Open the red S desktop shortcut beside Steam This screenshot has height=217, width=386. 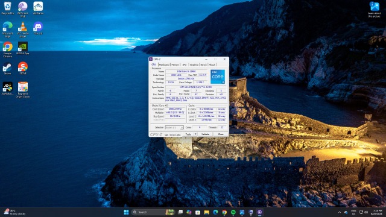(23, 68)
